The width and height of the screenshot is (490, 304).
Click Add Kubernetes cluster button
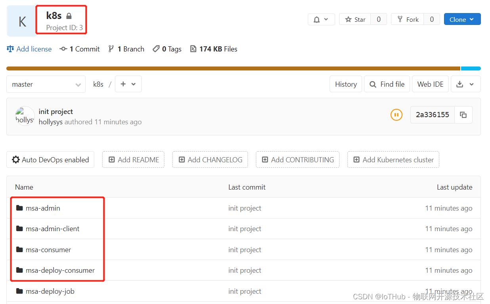click(x=393, y=160)
